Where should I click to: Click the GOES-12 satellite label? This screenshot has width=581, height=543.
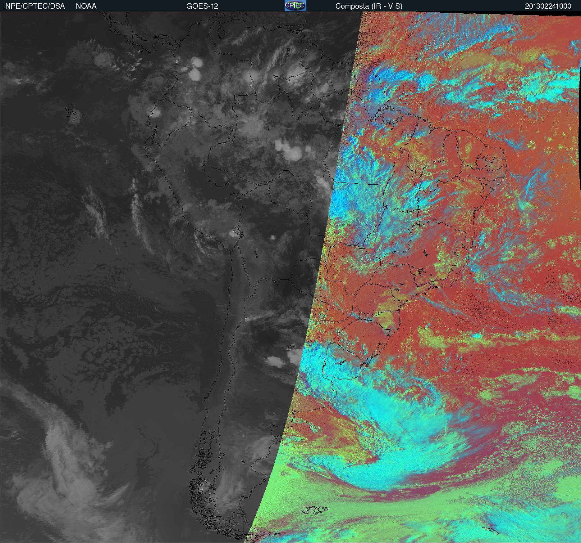pyautogui.click(x=202, y=6)
